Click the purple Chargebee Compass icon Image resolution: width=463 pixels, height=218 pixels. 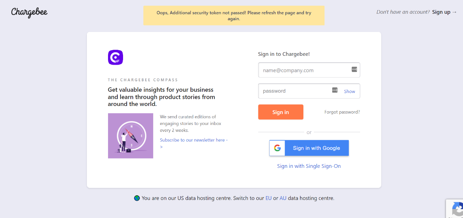coord(115,57)
